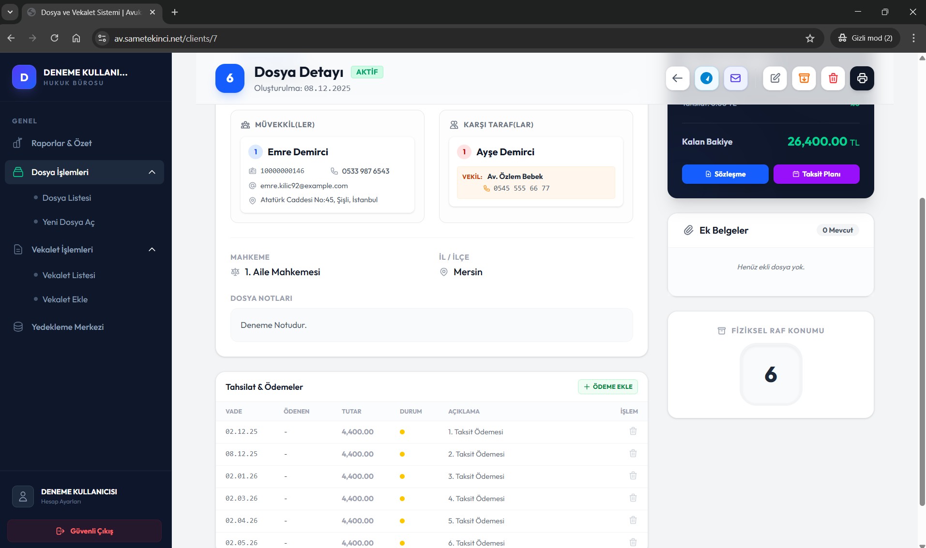The width and height of the screenshot is (926, 548).
Task: Collapse the Vekalet İşlemleri section chevron
Action: (152, 250)
